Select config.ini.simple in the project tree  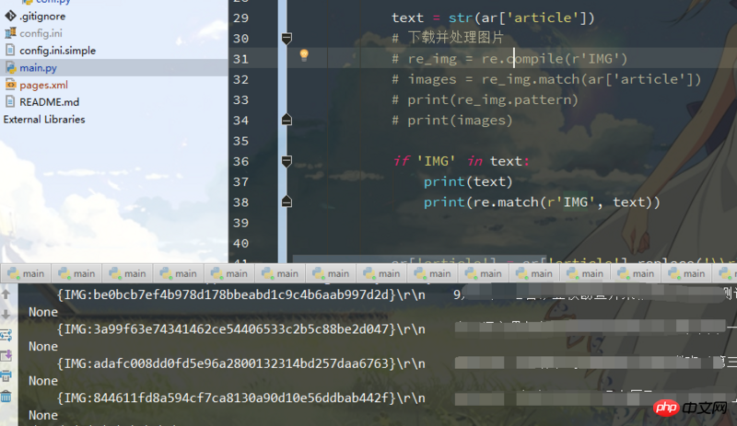click(57, 51)
